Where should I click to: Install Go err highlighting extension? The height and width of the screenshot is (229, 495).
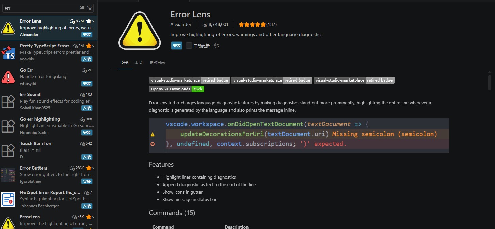[x=87, y=133]
